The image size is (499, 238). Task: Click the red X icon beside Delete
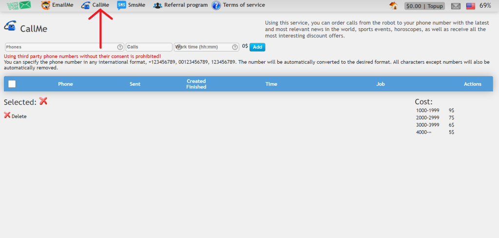click(7, 115)
